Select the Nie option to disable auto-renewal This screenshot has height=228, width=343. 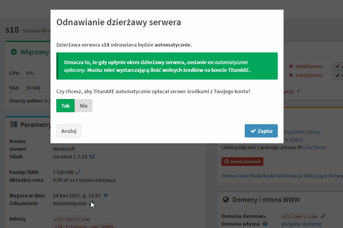coord(84,106)
